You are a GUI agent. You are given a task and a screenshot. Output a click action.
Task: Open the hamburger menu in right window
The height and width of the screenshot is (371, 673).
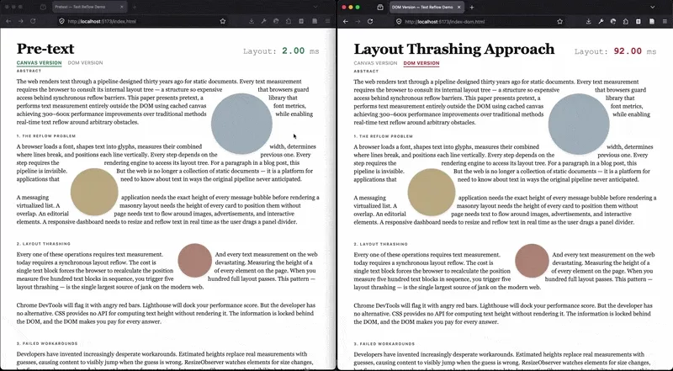pyautogui.click(x=665, y=22)
